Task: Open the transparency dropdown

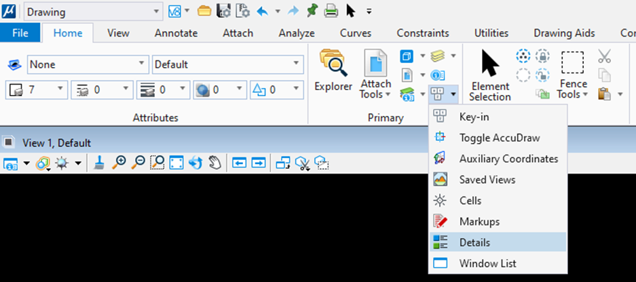Action: click(x=220, y=89)
